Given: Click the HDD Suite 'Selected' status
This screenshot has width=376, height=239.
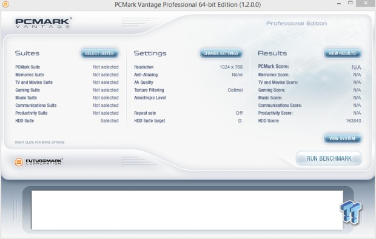Looking at the screenshot, I should (x=110, y=121).
